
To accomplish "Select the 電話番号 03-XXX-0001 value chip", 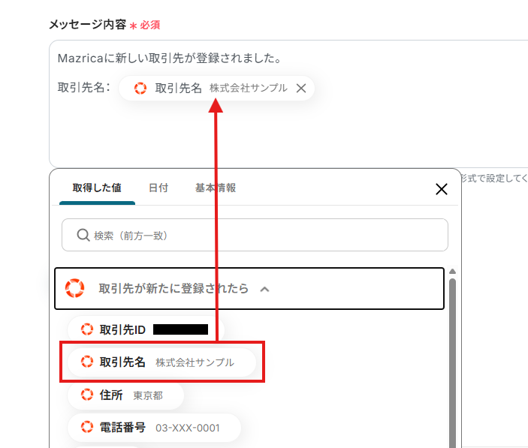I will click(154, 428).
